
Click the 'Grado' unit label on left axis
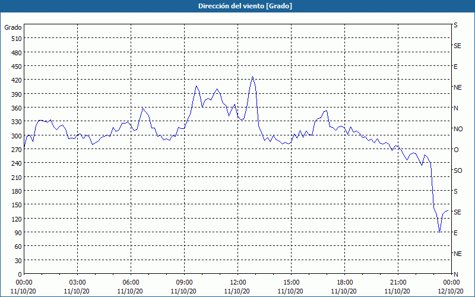click(x=13, y=27)
